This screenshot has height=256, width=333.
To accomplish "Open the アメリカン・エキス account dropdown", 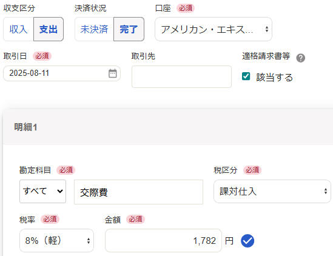I will 214,29.
